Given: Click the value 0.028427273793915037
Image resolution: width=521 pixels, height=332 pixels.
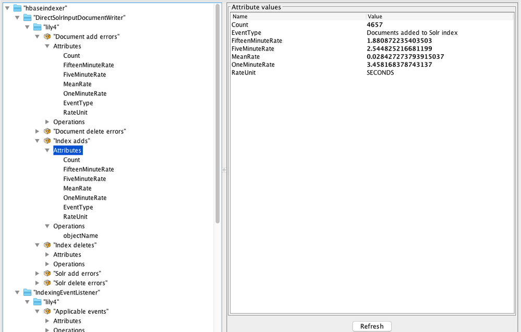Looking at the screenshot, I should click(405, 56).
